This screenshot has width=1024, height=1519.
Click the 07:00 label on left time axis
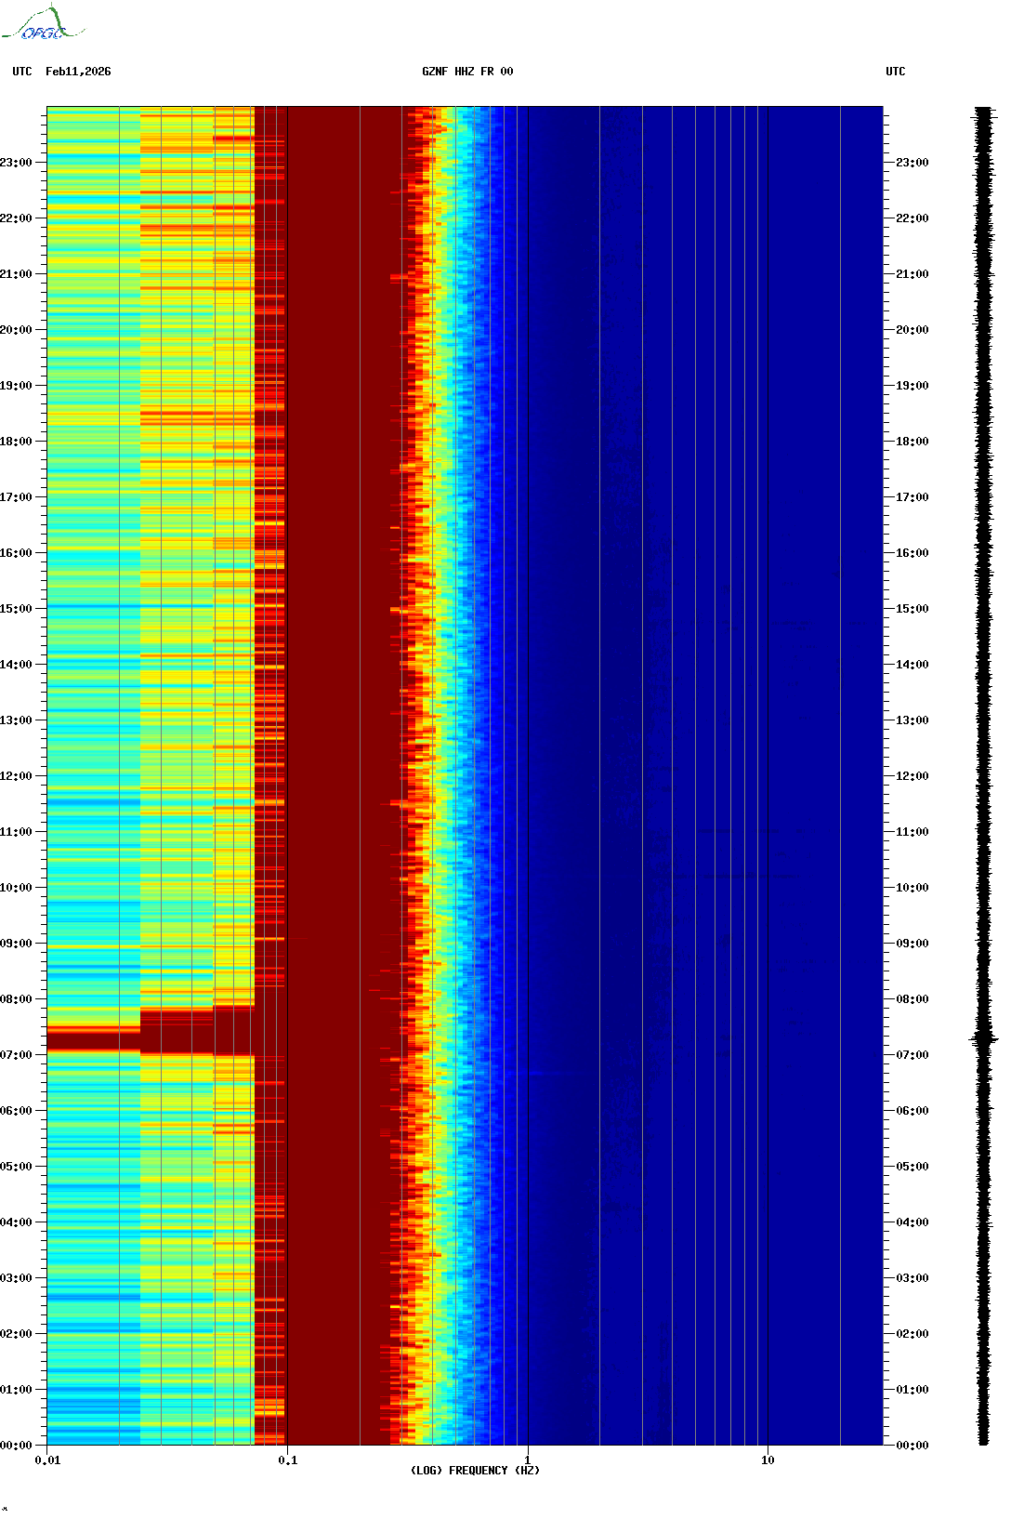(x=16, y=1055)
